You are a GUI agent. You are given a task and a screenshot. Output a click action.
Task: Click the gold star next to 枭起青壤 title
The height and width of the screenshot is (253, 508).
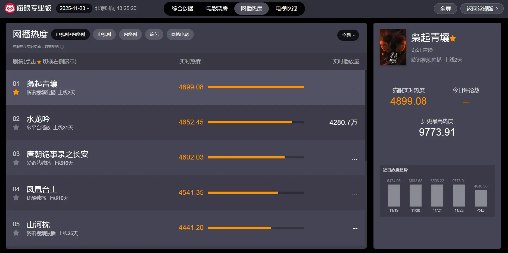(453, 39)
